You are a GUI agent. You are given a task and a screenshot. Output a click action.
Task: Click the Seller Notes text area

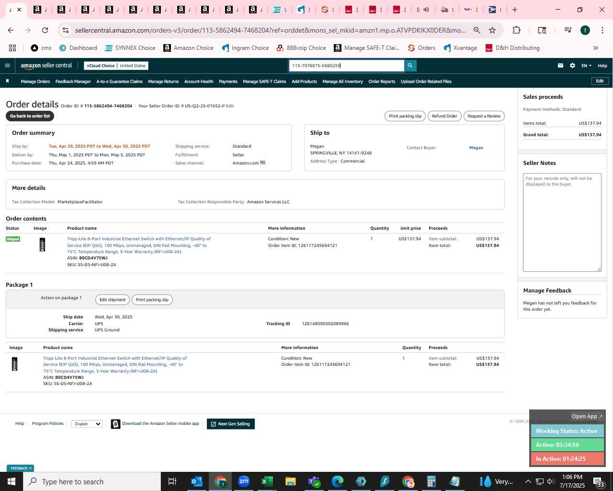click(562, 222)
